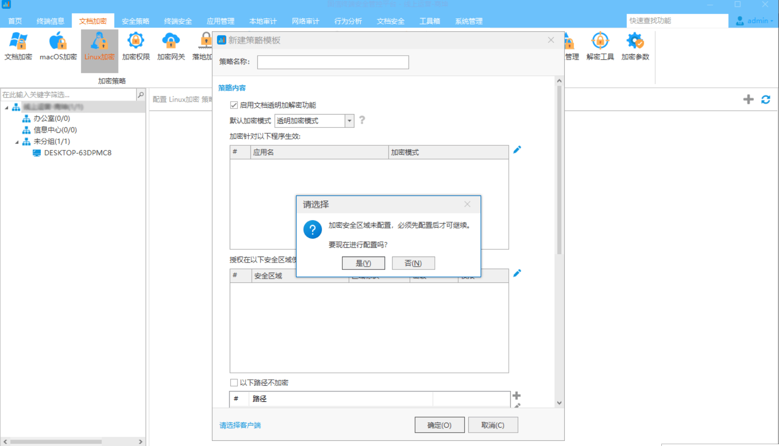
Task: Open the 解密工具 toolbar icon
Action: pyautogui.click(x=600, y=46)
